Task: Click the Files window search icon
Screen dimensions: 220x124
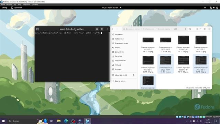Action: 190,29
